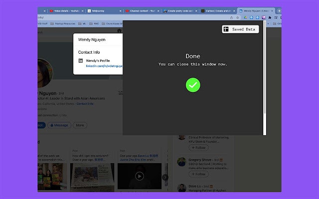The width and height of the screenshot is (319, 199).
Task: Close the Video details YouTube tab
Action: click(82, 11)
